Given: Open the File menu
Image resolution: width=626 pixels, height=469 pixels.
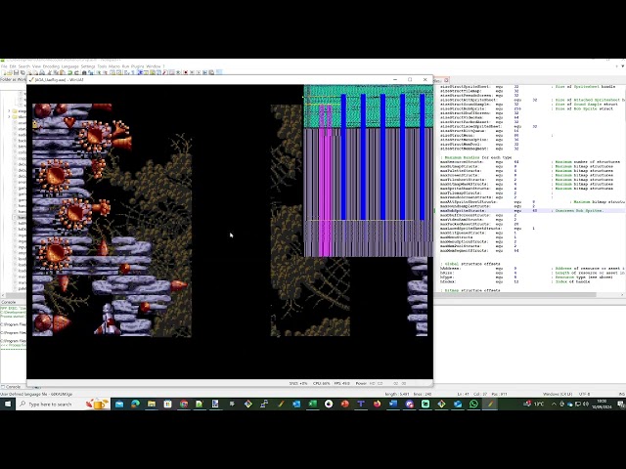Looking at the screenshot, I should click(x=5, y=66).
